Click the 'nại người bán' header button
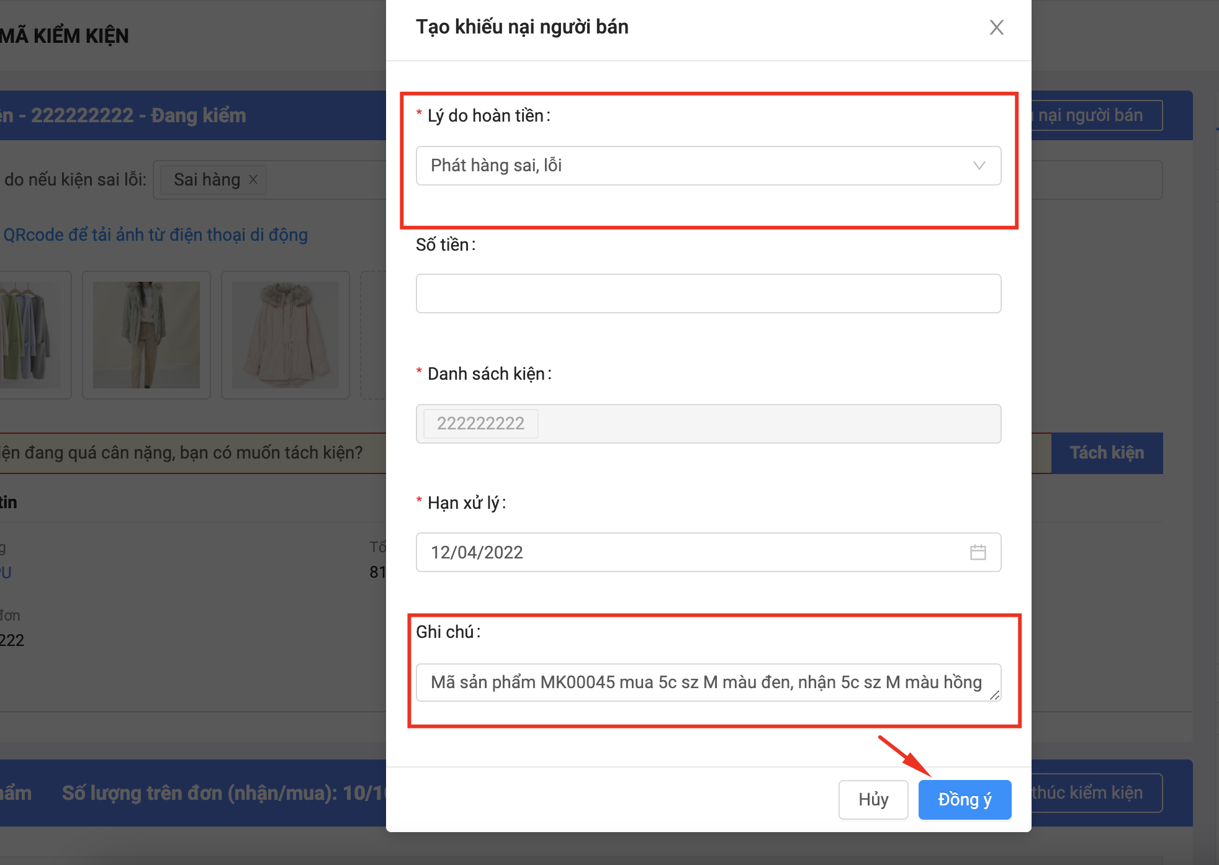Screen dimensions: 1219x865 [1095, 115]
